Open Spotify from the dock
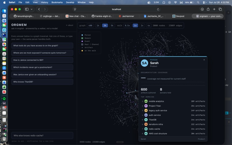 [4, 99]
